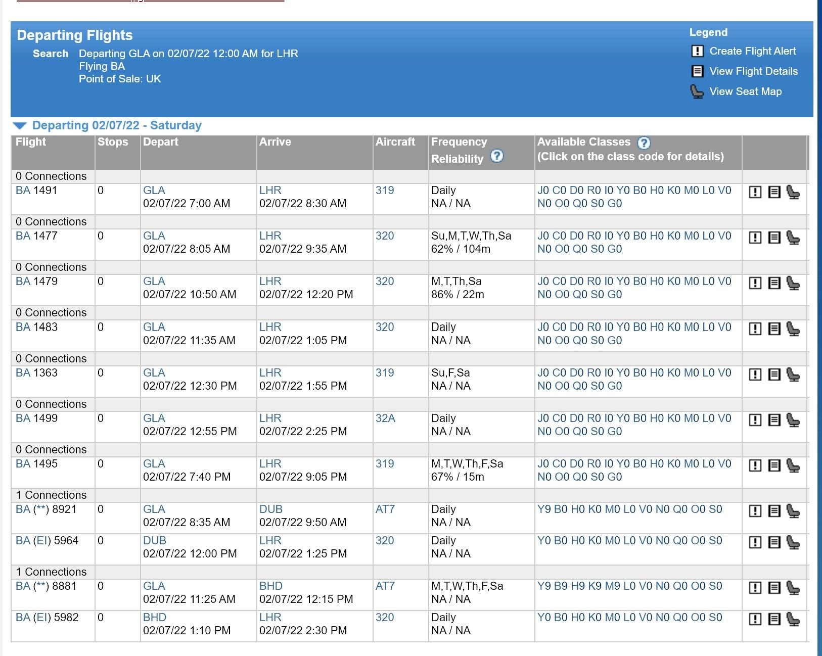Viewport: 822px width, 656px height.
Task: View flight details for BA 1491
Action: [774, 192]
